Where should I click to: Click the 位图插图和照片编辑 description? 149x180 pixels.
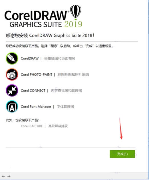point(73,75)
